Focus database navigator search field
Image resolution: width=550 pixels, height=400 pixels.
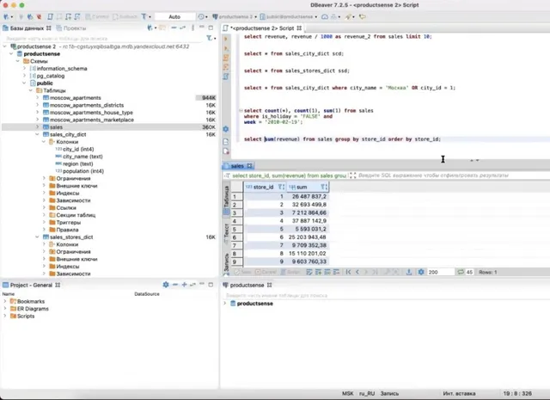(105, 38)
